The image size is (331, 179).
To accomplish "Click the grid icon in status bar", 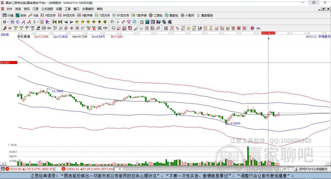I will click(3, 169).
